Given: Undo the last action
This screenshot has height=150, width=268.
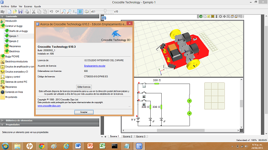Looking at the screenshot, I should [51, 12].
